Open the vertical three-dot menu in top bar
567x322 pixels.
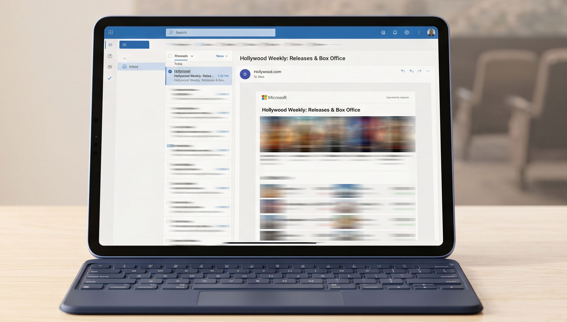(x=419, y=33)
